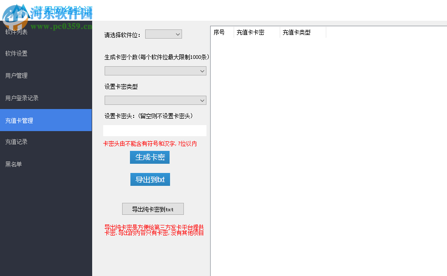Click the 生成卡密 button
The height and width of the screenshot is (276, 447).
(x=150, y=157)
